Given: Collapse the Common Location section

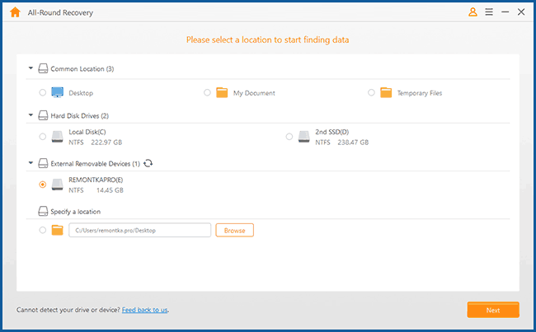Looking at the screenshot, I should (x=31, y=69).
